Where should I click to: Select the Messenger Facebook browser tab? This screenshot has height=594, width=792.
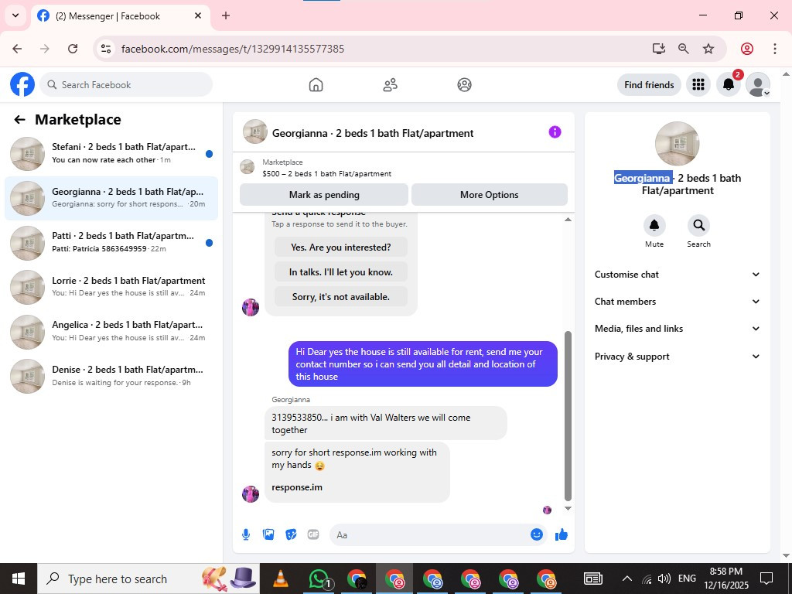pyautogui.click(x=121, y=16)
